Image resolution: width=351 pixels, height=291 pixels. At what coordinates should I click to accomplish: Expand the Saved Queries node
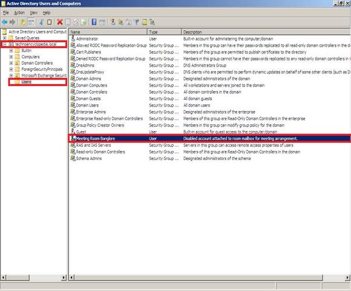coord(4,38)
